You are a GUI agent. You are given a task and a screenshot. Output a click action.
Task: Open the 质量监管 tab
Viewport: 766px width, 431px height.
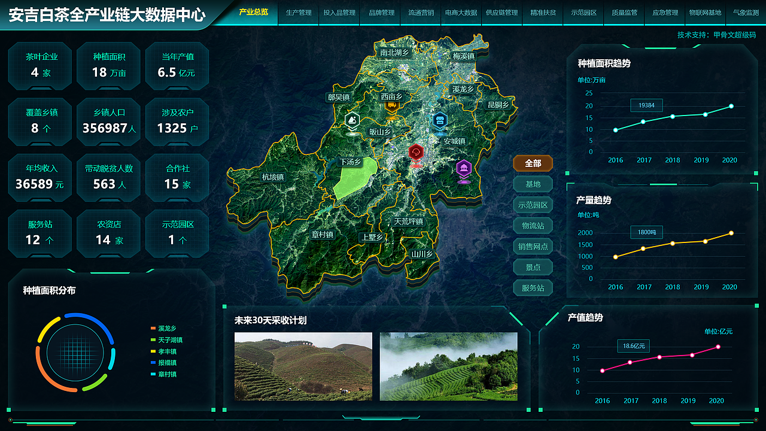pos(624,13)
